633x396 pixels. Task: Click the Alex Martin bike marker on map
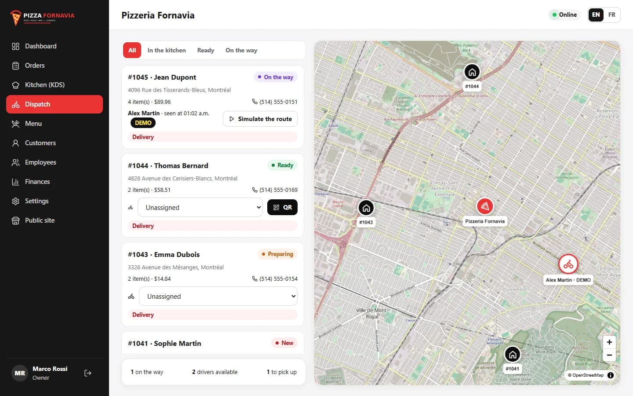point(568,264)
